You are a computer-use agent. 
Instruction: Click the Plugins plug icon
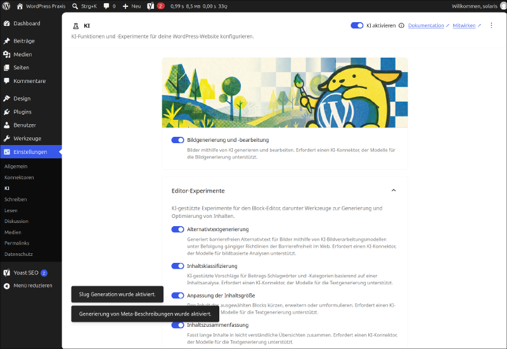[7, 112]
